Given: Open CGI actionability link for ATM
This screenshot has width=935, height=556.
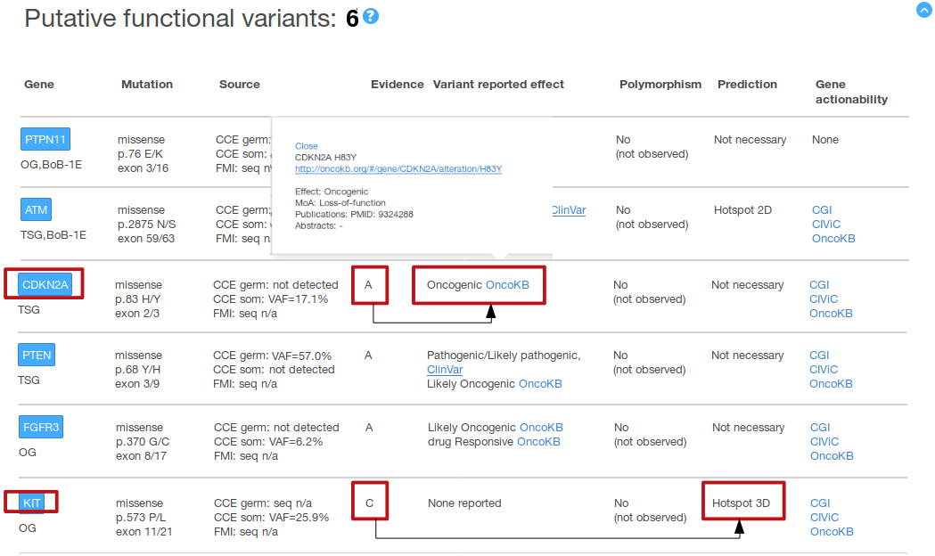Looking at the screenshot, I should point(821,210).
